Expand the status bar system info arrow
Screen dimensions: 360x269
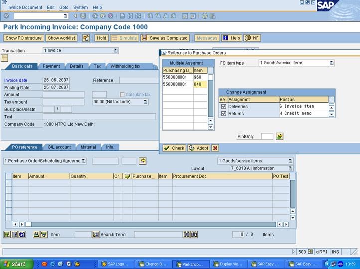click(293, 252)
